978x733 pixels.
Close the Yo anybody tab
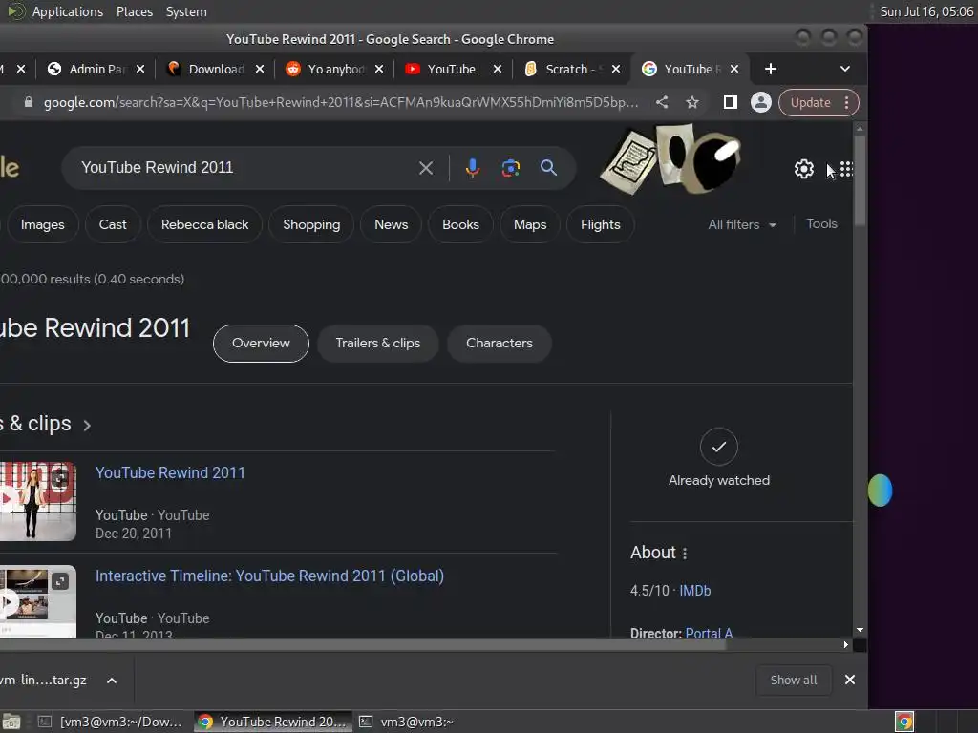pos(379,69)
